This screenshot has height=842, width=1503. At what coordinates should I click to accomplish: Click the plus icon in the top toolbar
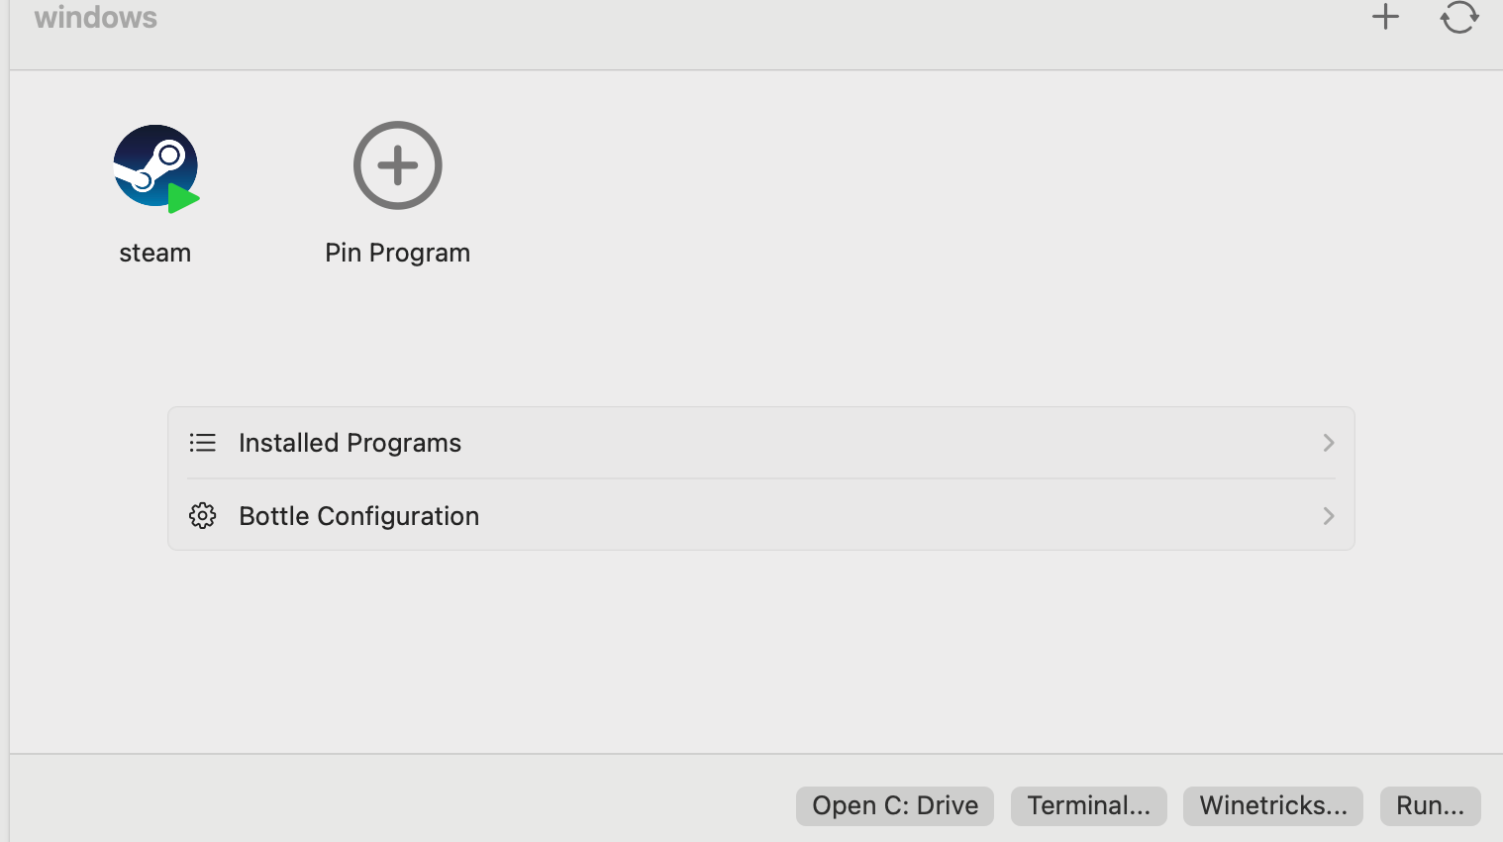point(1385,17)
